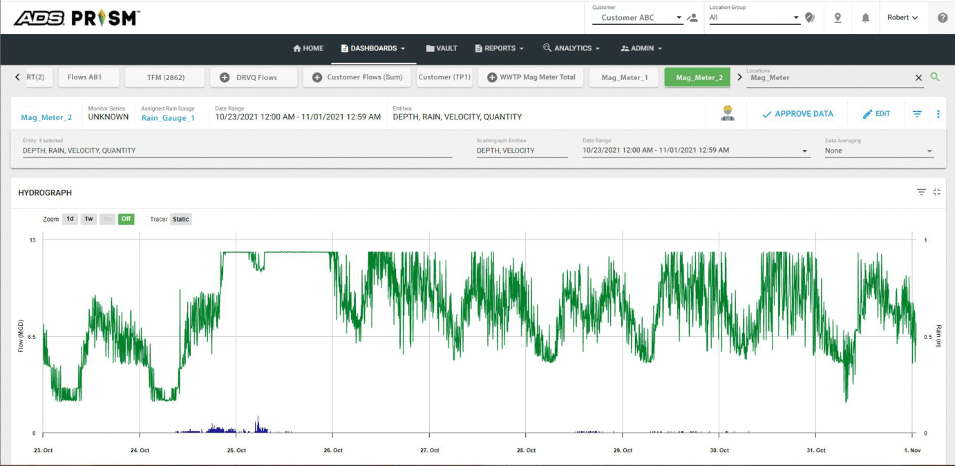Set hydrograph zoom to 1d
Screen dimensions: 955x466
point(70,219)
